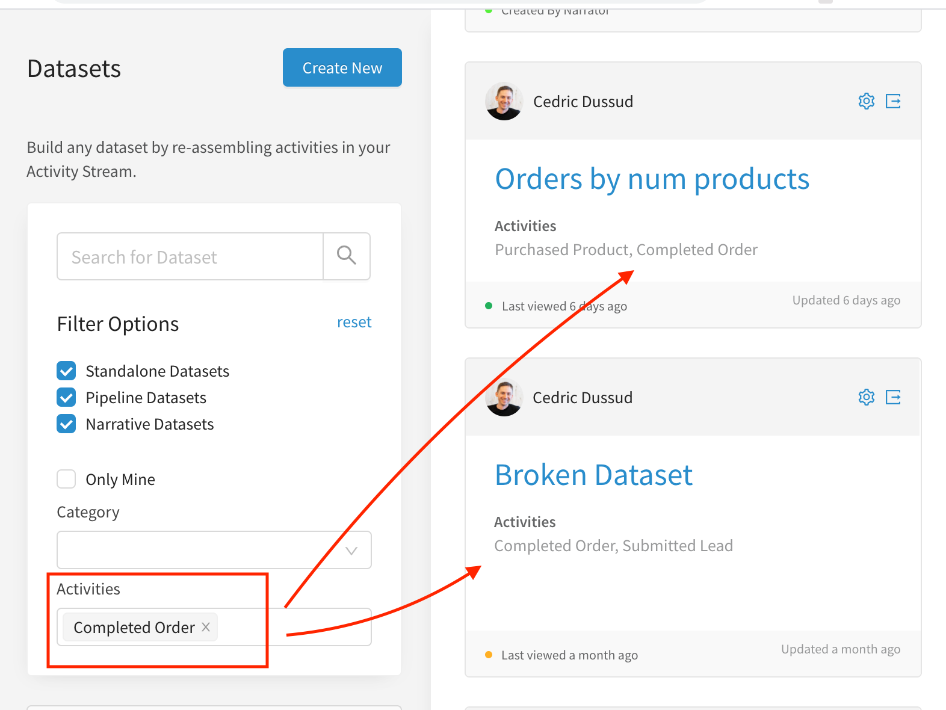Click the Narrative Datasets label
This screenshot has height=710, width=946.
pos(150,424)
